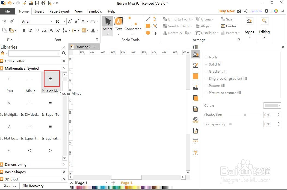Image resolution: width=287 pixels, height=190 pixels.
Task: Open the font size dropdown
Action: [64, 21]
